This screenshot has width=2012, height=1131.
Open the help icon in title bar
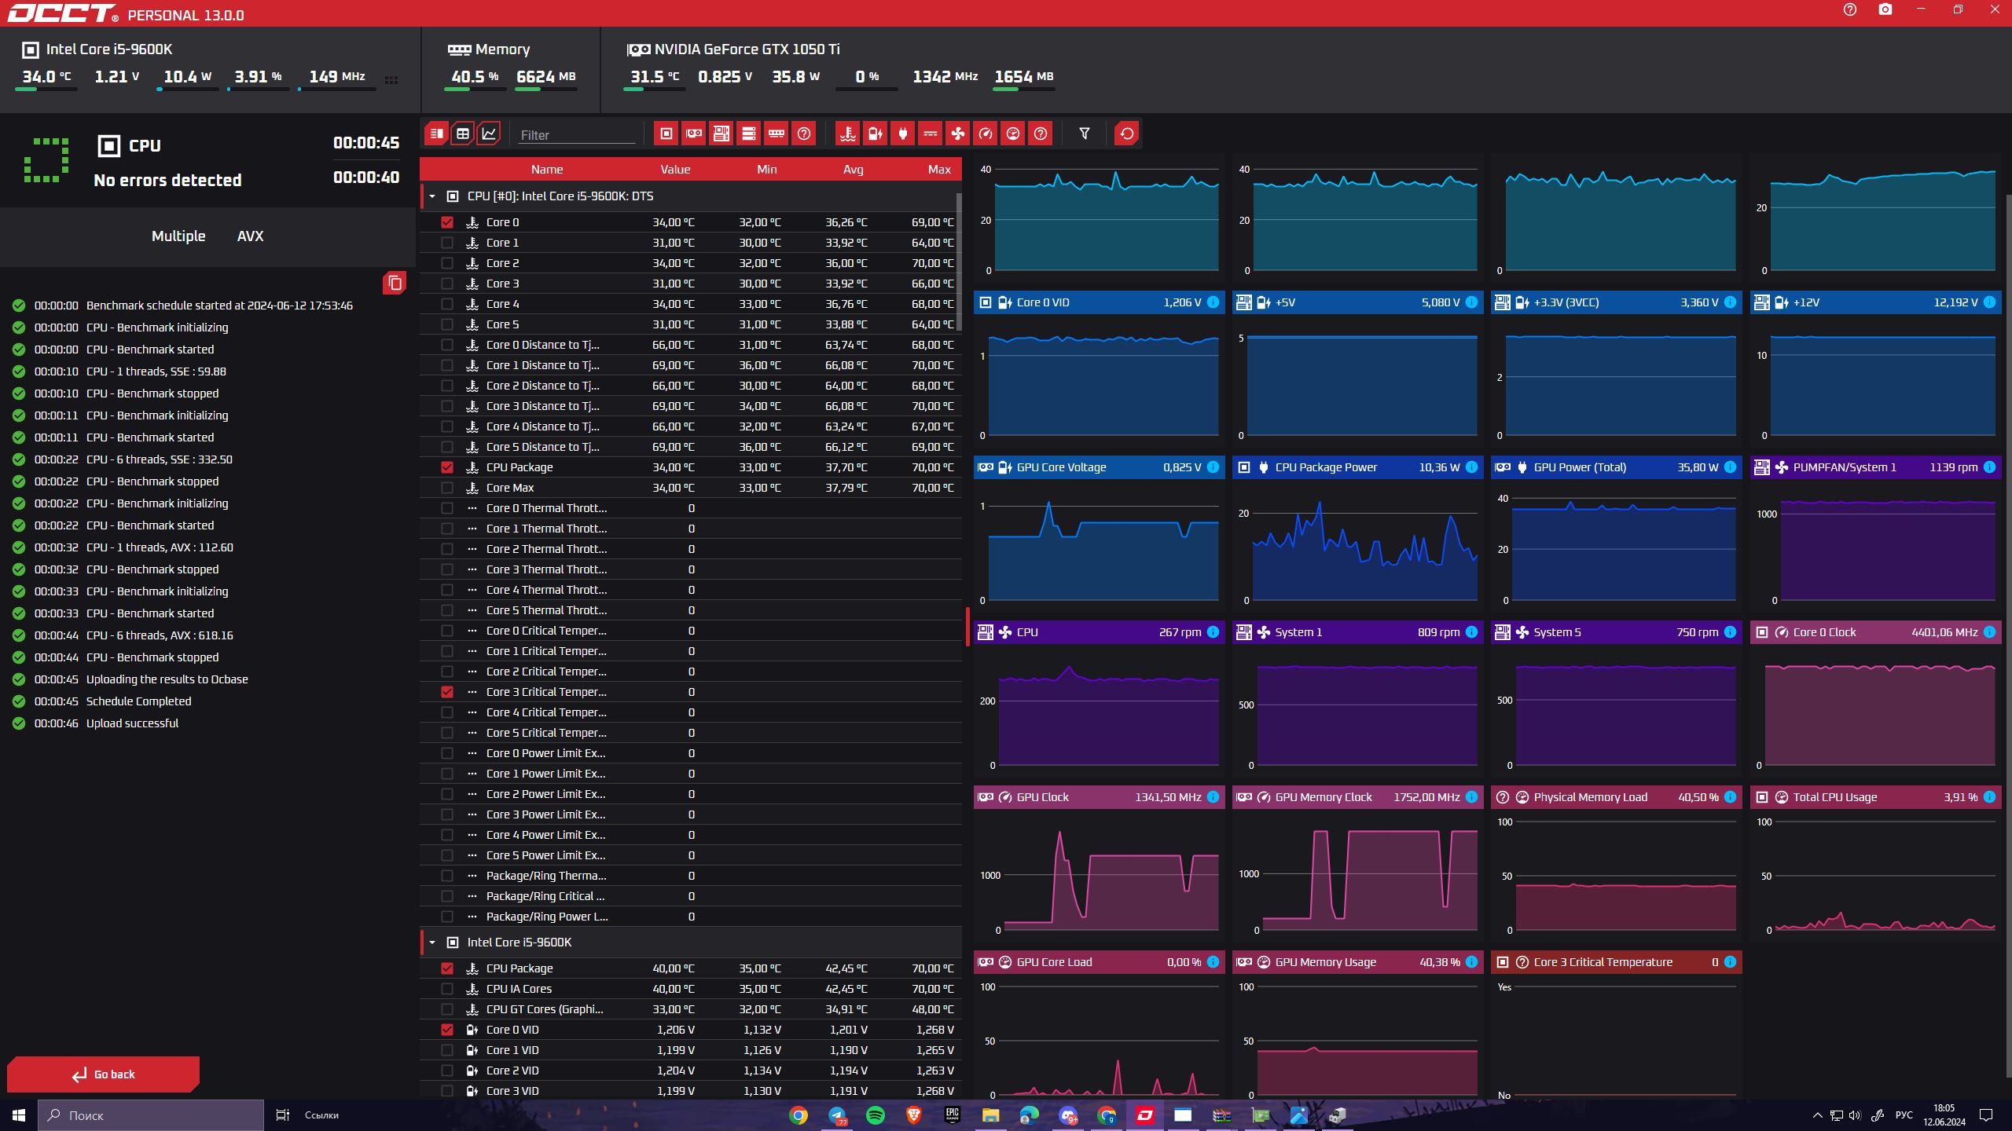1850,10
